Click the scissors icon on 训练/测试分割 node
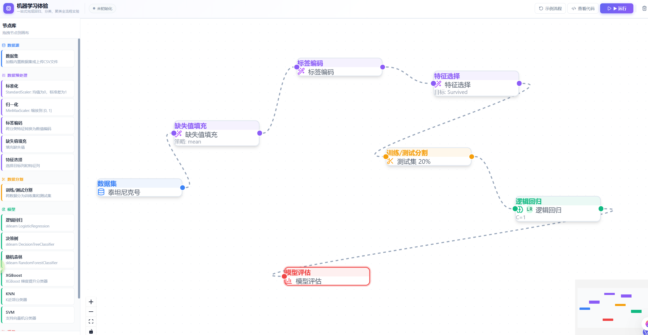 tap(390, 161)
